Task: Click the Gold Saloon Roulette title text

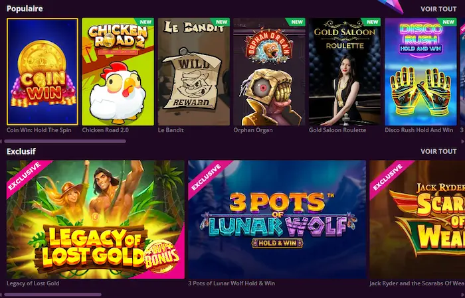Action: coord(337,130)
